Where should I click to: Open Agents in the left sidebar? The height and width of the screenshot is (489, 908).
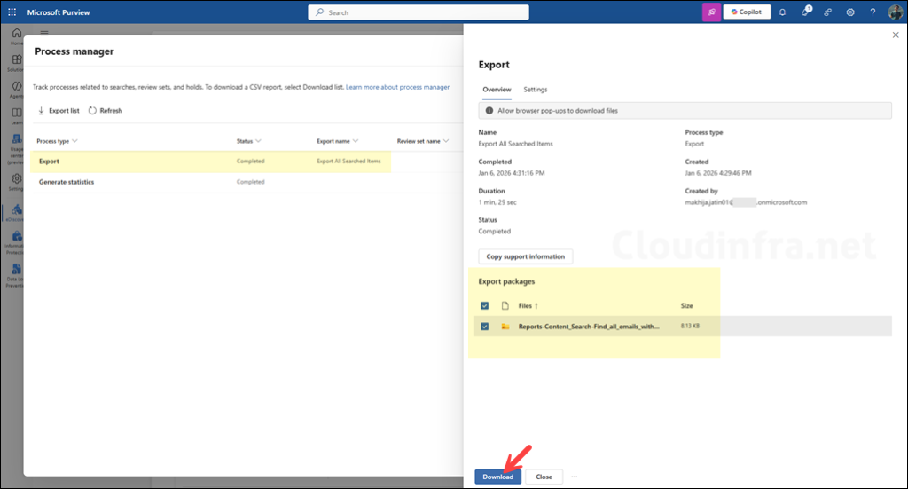click(x=17, y=89)
